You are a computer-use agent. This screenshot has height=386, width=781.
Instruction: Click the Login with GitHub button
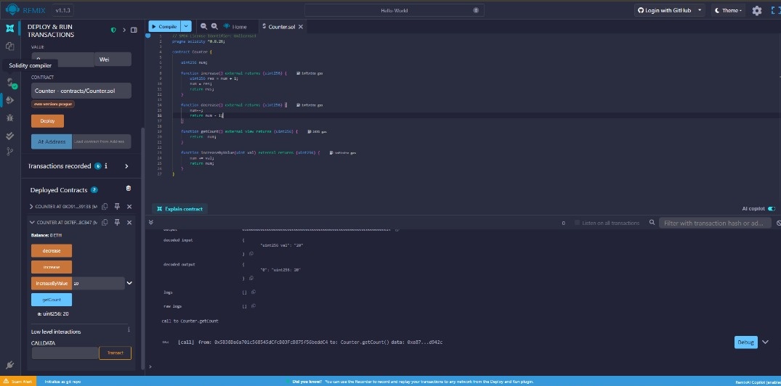tap(665, 10)
